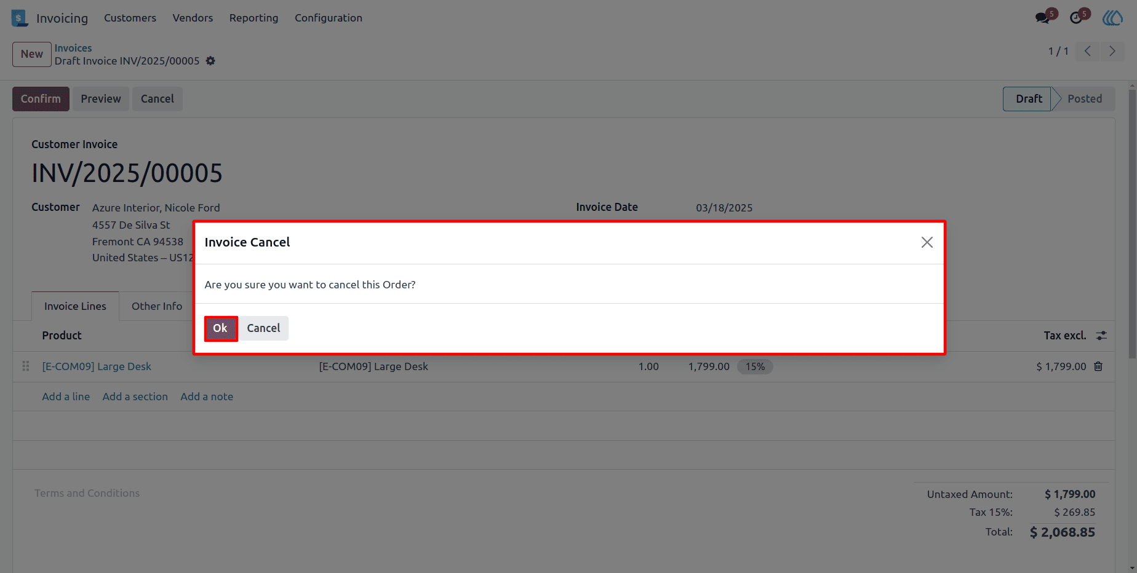The width and height of the screenshot is (1137, 573).
Task: Click the New button
Action: point(32,54)
